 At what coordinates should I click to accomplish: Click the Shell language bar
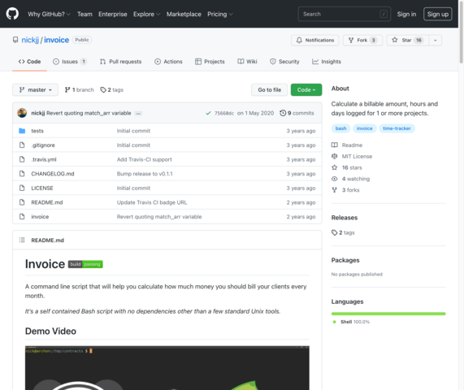tap(388, 314)
